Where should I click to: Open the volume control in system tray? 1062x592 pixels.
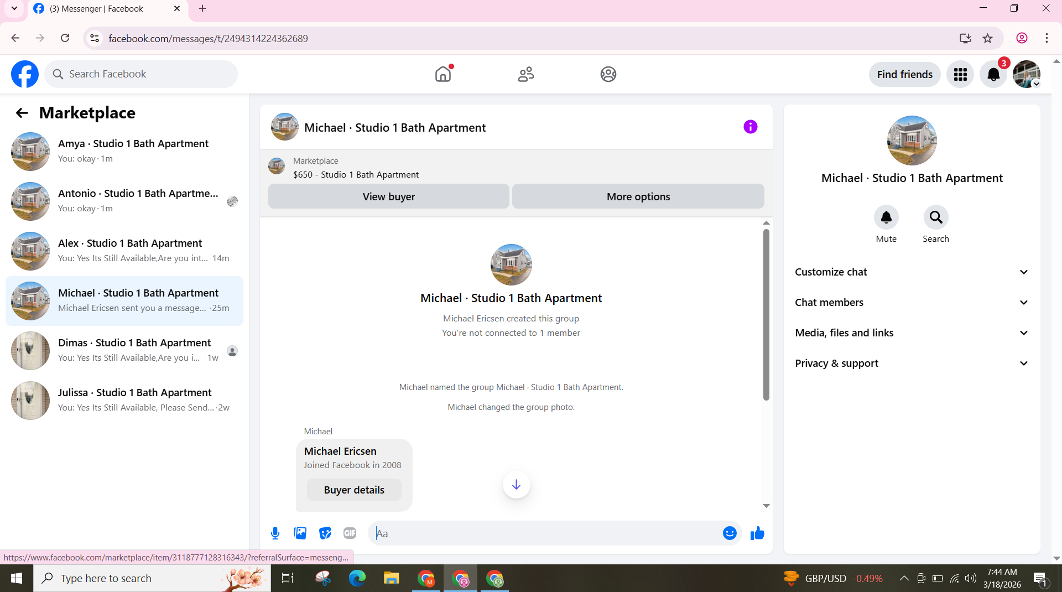point(971,579)
